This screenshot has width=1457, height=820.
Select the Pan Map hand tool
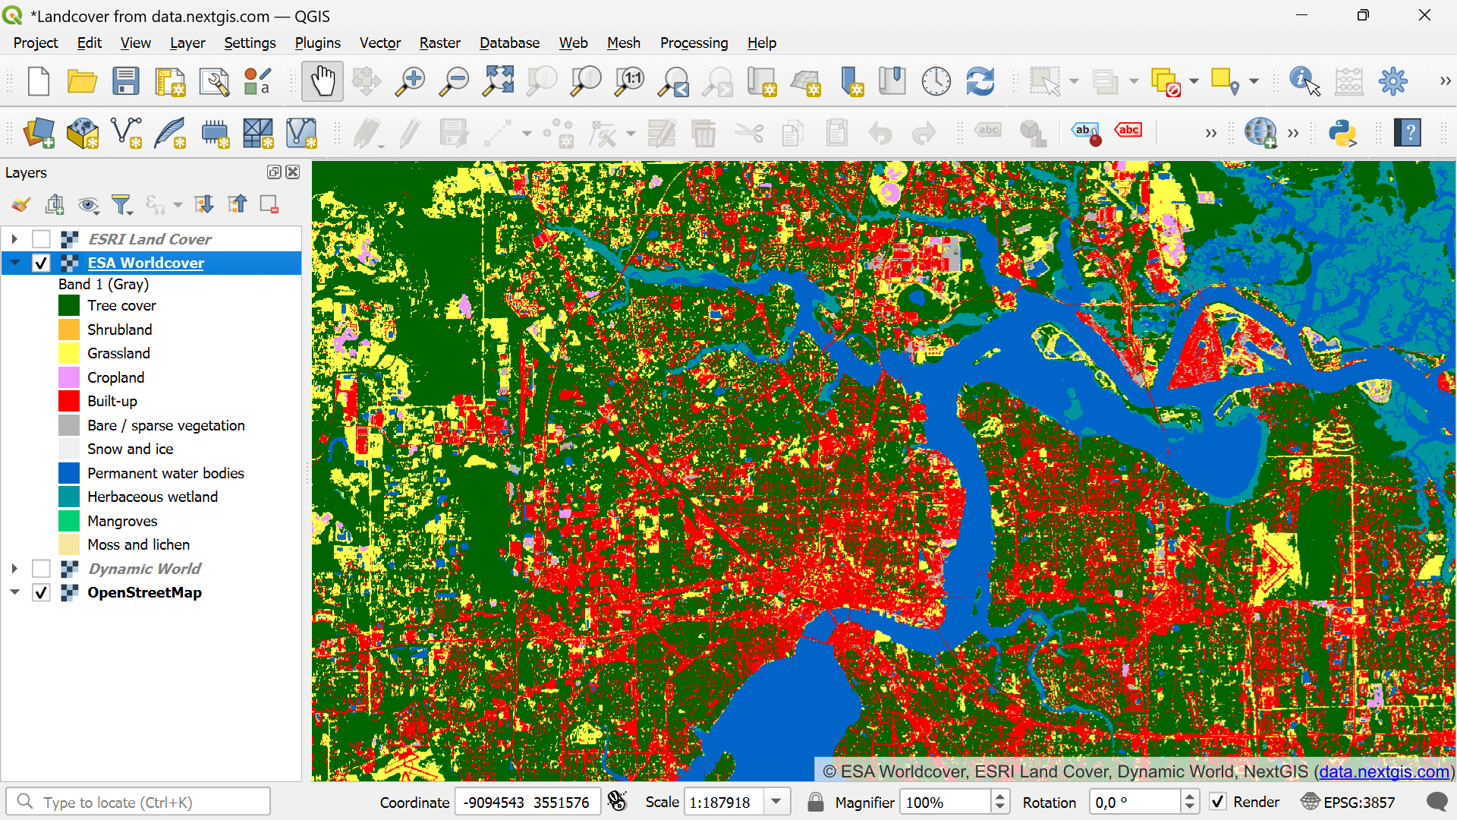(x=323, y=81)
